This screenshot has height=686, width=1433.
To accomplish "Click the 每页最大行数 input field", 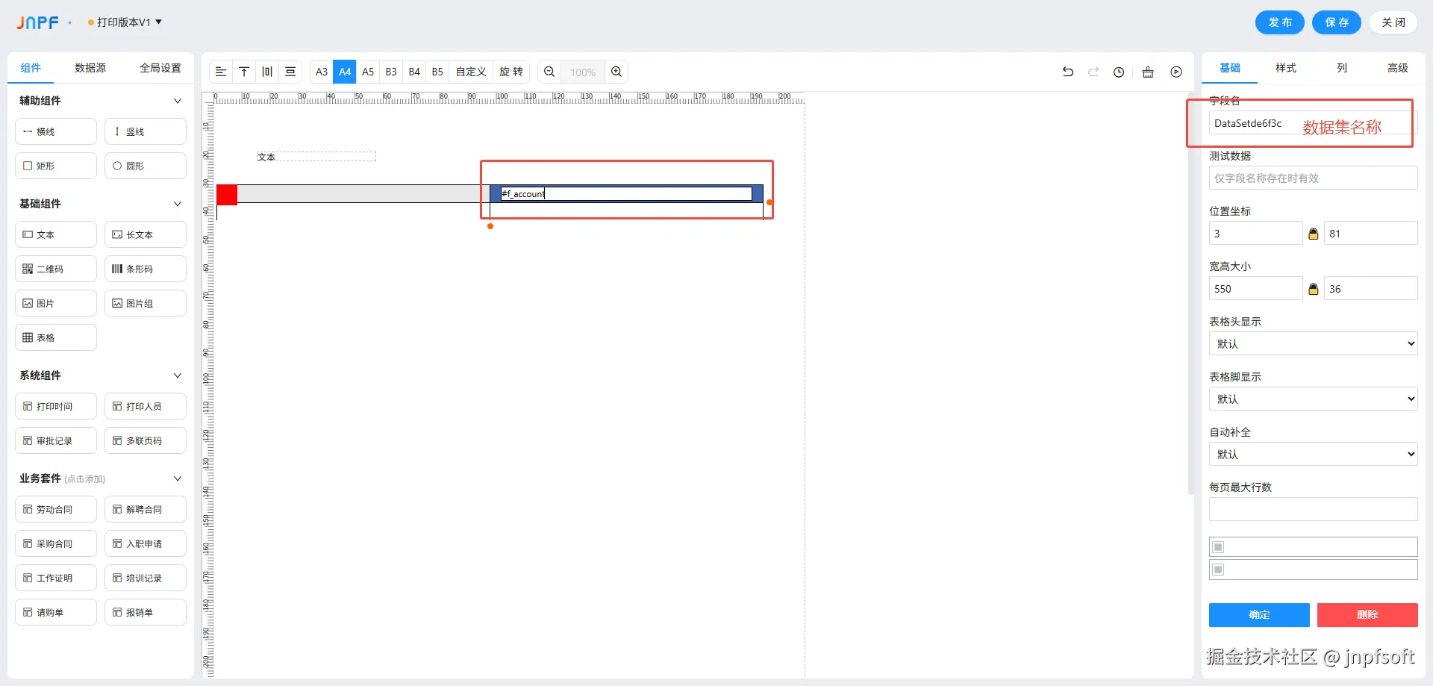I will [x=1313, y=509].
